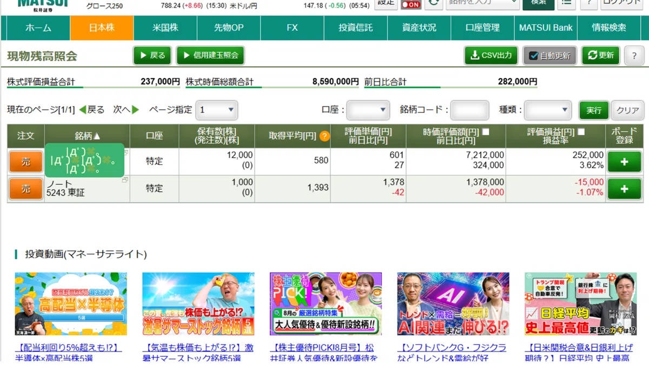Screen dimensions: 649x365
Task: Add ノート 5243 to board with plus
Action: tap(624, 189)
